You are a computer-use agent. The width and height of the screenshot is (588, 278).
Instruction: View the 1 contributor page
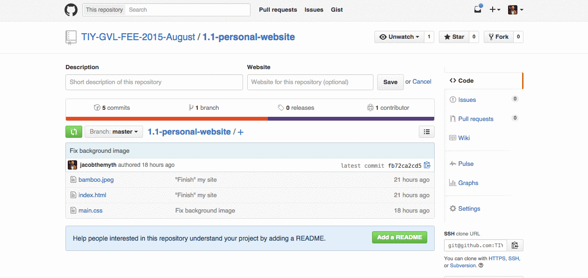point(388,107)
